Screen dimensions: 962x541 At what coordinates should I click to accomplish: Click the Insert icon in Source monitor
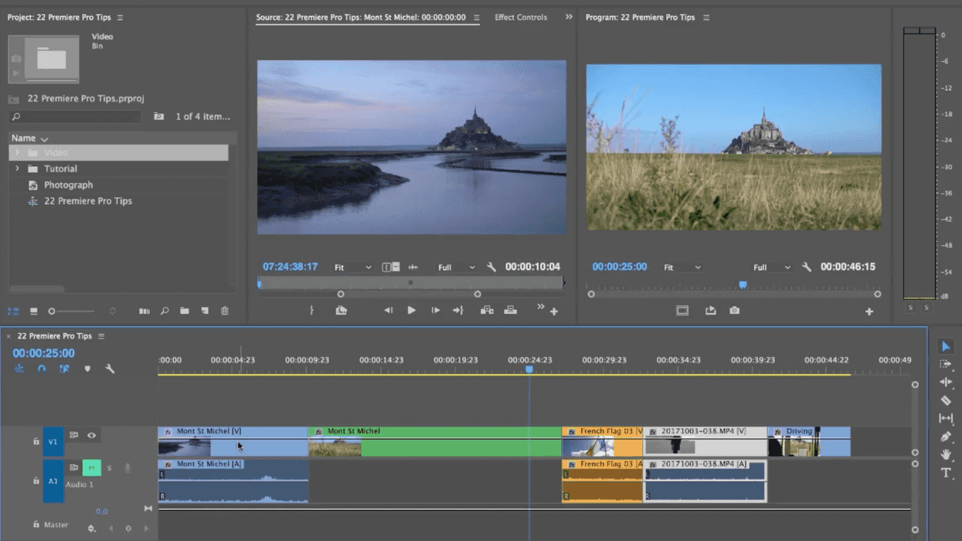[x=487, y=310]
